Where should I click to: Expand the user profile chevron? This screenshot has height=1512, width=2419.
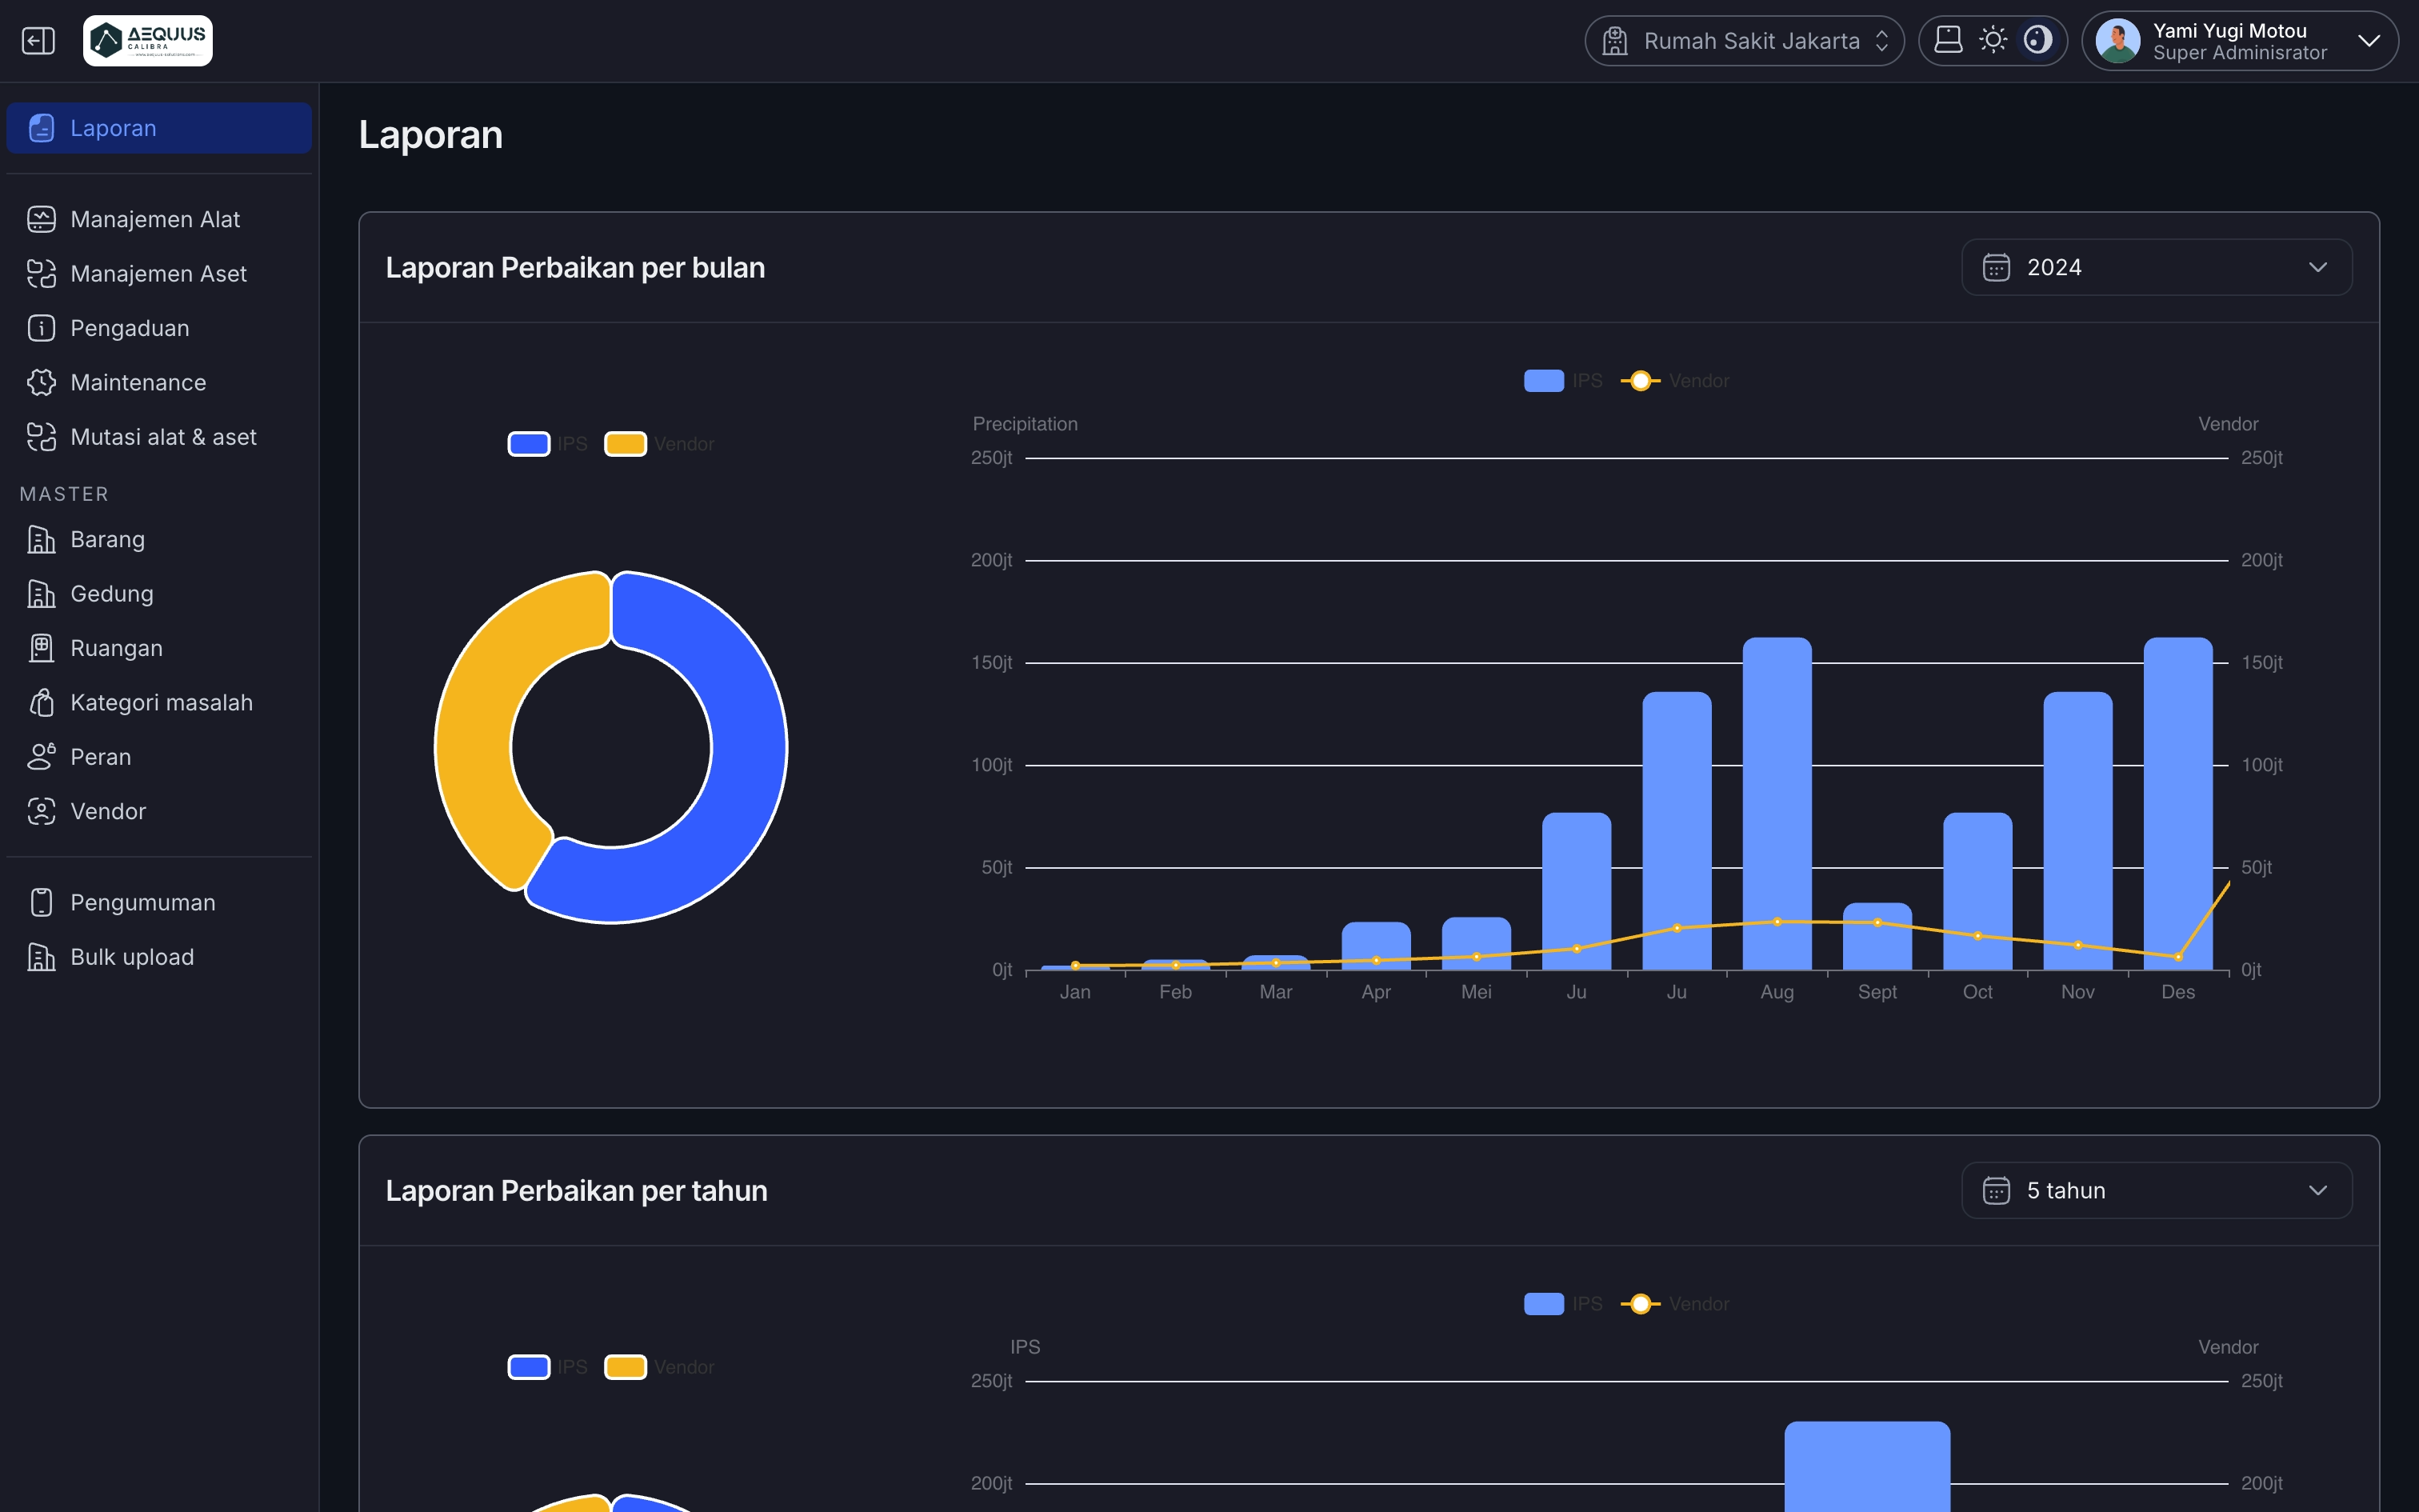tap(2368, 41)
